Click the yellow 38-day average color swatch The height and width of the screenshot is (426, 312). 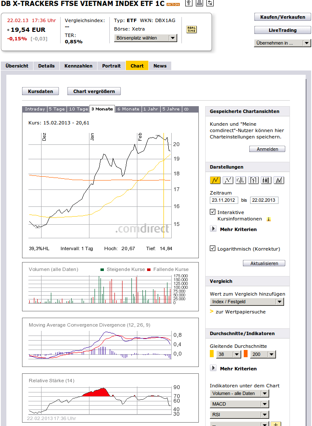212,354
